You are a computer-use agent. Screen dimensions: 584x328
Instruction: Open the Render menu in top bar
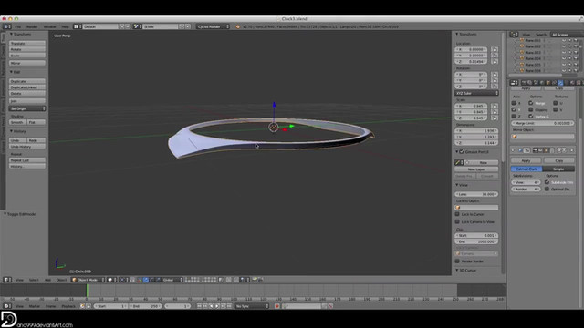(32, 26)
